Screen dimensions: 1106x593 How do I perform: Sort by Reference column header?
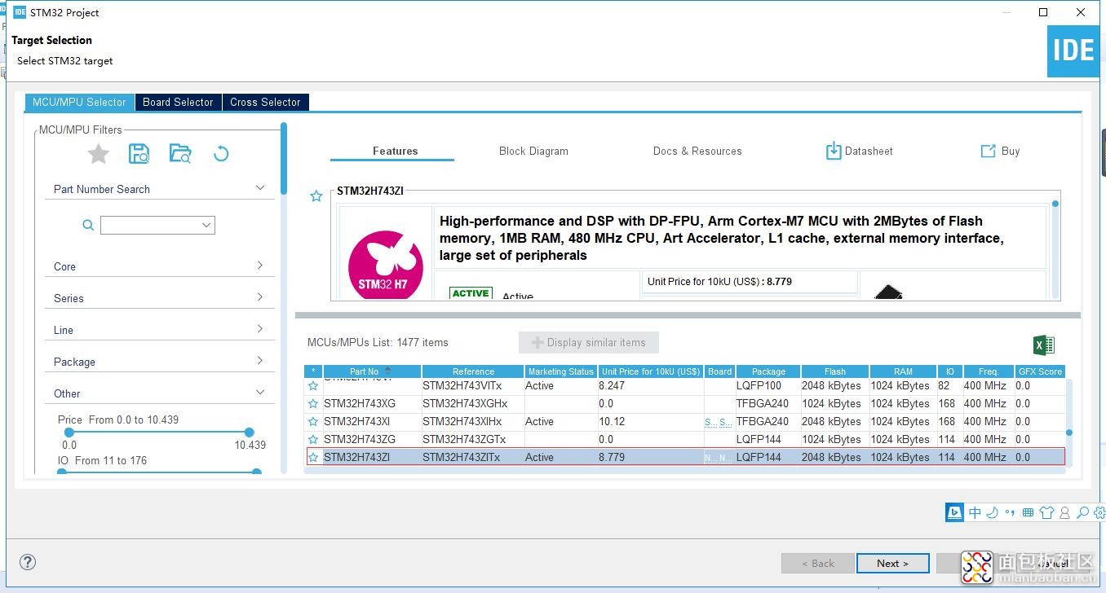(473, 371)
